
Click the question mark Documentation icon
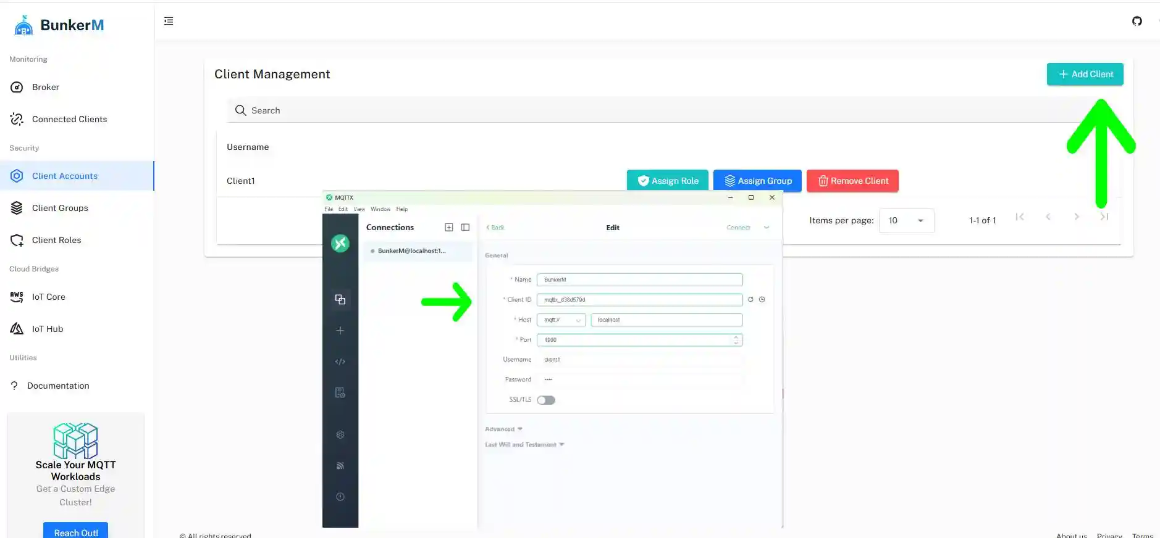14,386
